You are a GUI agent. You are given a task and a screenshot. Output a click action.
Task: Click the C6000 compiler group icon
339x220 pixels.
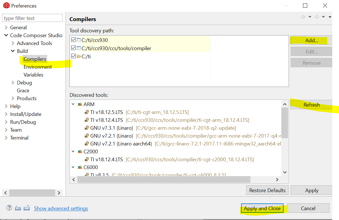click(80, 167)
